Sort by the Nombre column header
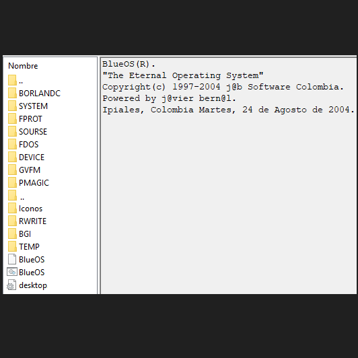The height and width of the screenshot is (358, 358). coord(23,66)
